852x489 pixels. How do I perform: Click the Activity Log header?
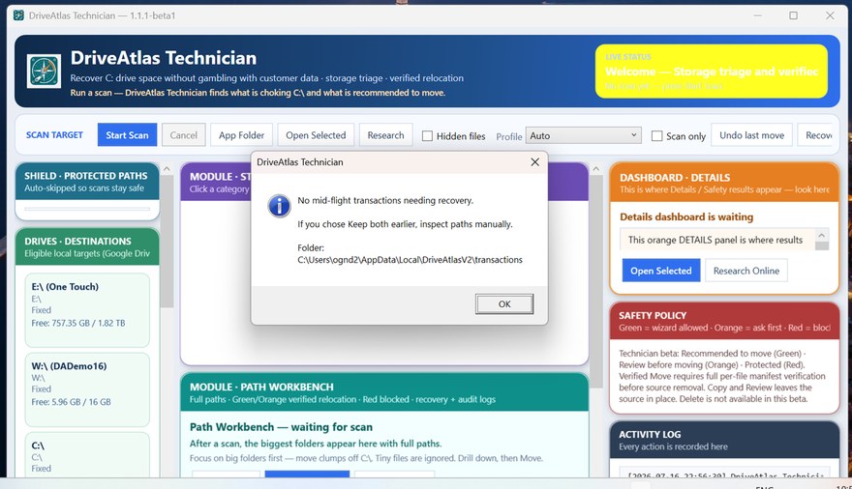point(724,440)
